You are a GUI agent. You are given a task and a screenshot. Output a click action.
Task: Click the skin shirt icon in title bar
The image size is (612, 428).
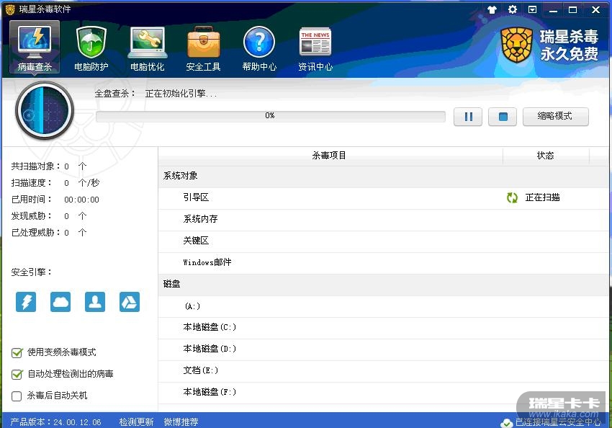click(x=492, y=10)
